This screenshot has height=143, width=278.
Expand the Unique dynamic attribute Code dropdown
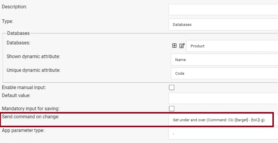pyautogui.click(x=224, y=73)
